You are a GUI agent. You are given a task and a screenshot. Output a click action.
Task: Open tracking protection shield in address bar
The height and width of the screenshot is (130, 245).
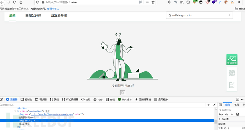[x=37, y=2]
